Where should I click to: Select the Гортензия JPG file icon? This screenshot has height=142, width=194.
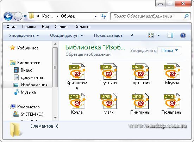[140, 72]
